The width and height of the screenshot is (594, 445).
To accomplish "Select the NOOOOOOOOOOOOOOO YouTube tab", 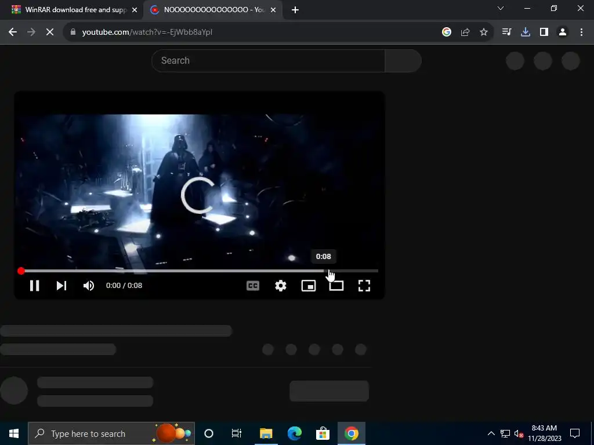I will coord(212,10).
